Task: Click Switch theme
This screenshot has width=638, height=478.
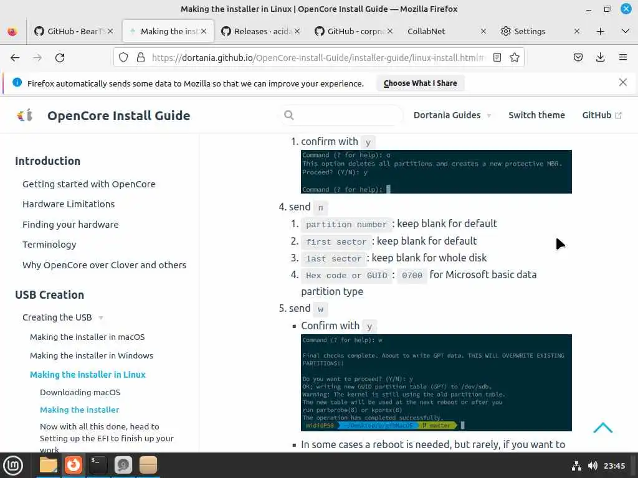Action: (x=536, y=115)
